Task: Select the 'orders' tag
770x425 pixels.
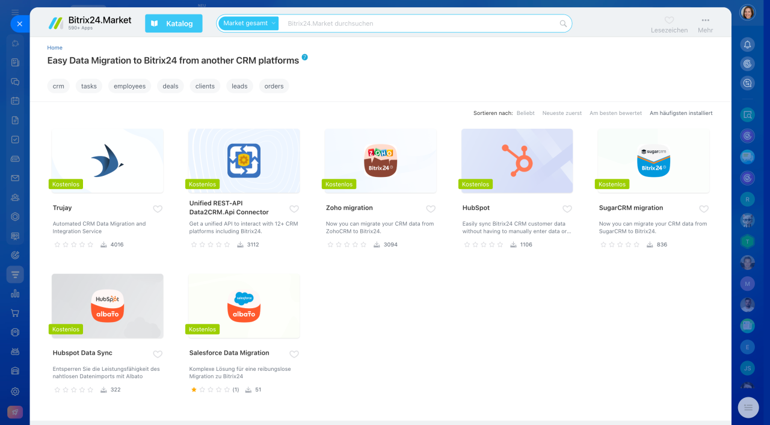Action: (x=274, y=86)
